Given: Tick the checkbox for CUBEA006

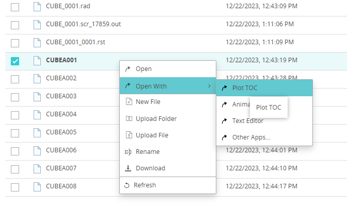Looking at the screenshot, I should (x=15, y=151).
